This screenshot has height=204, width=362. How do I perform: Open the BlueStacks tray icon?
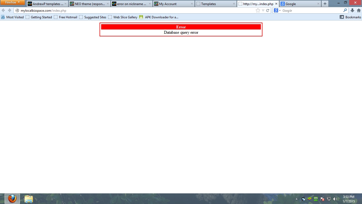point(310,199)
